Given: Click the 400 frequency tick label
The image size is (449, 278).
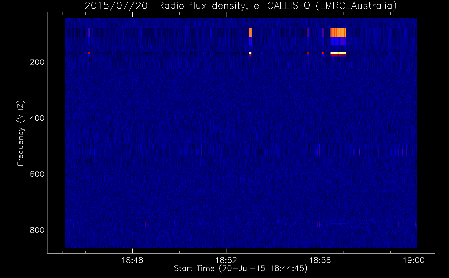Looking at the screenshot, I should point(37,118).
